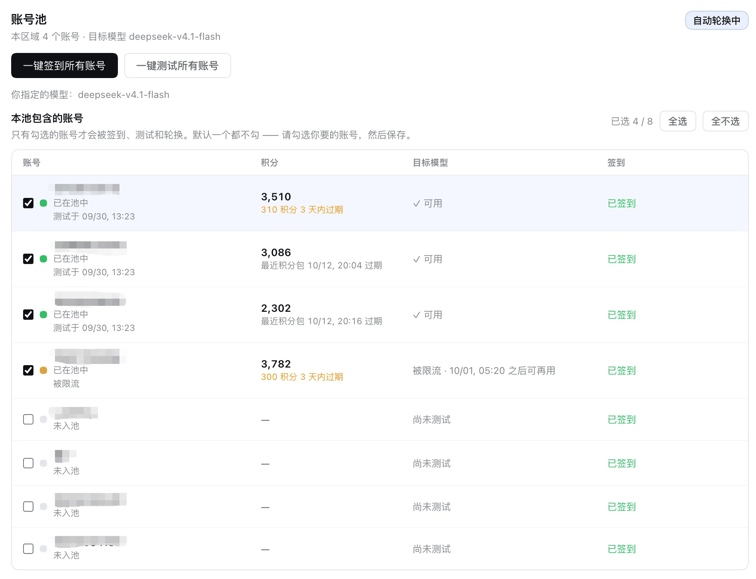Click 被限流 · 10/01, 05:20 之后可再用 status
Screen dimensions: 756x579
pyautogui.click(x=484, y=371)
